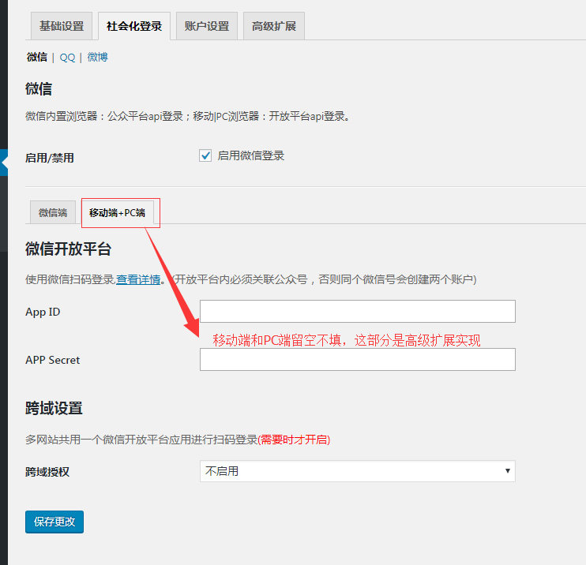The width and height of the screenshot is (586, 565).
Task: Switch to the 社会化登录 tab
Action: (x=134, y=26)
